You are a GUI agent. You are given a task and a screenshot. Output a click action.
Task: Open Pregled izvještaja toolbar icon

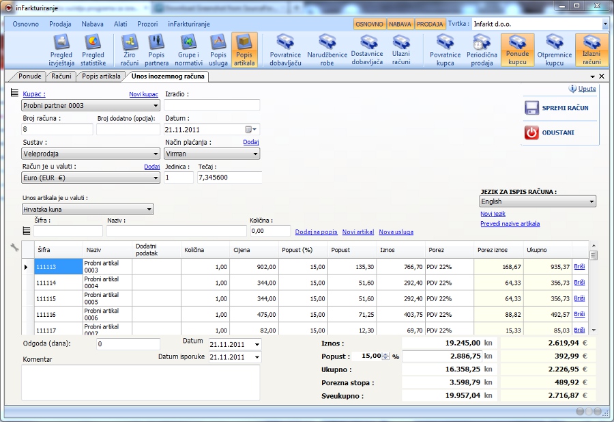[x=61, y=50]
